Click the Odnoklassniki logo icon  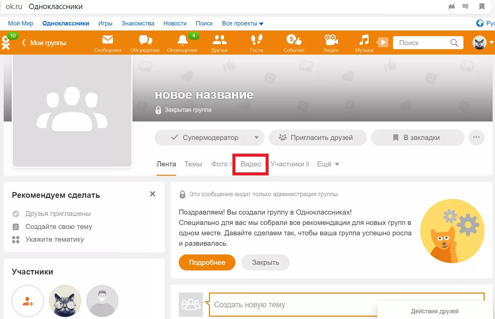click(6, 44)
